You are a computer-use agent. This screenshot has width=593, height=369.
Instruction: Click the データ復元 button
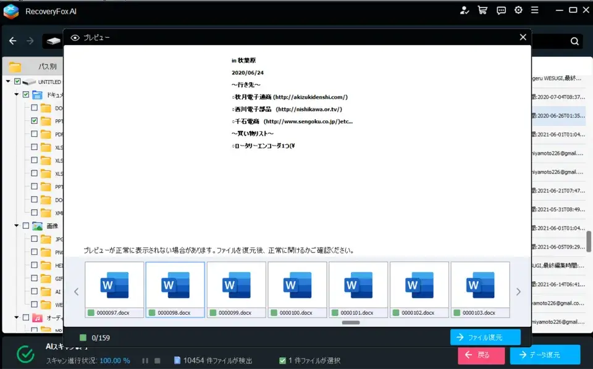point(545,355)
